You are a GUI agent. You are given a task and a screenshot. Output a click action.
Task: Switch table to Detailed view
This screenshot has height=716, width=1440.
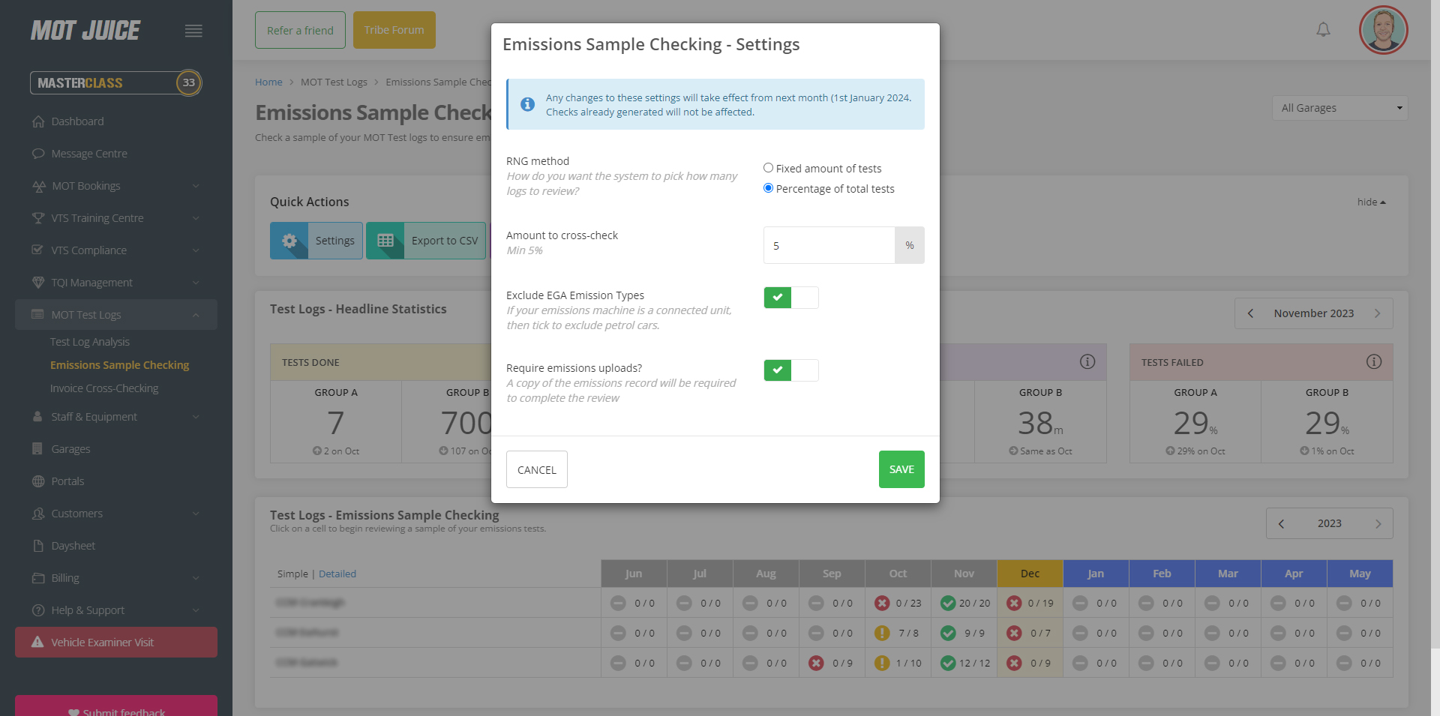[337, 574]
